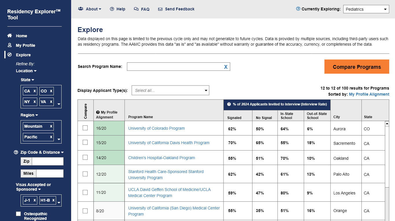Collapse the Location filter section
This screenshot has height=221, width=395.
click(x=26, y=71)
